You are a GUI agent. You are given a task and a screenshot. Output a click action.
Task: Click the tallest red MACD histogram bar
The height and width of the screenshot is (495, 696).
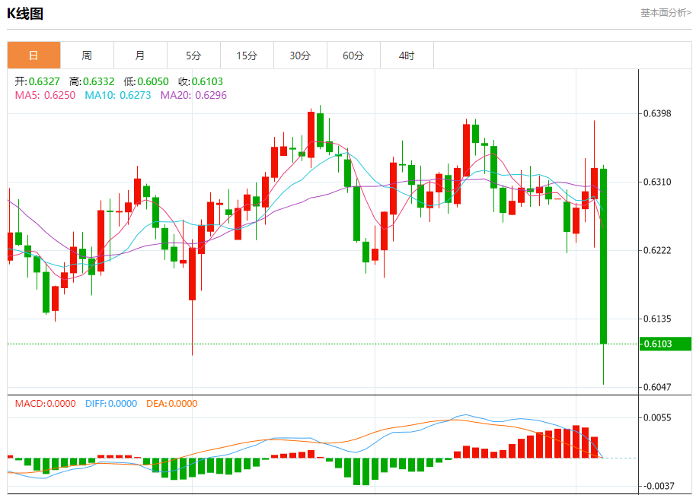point(576,442)
